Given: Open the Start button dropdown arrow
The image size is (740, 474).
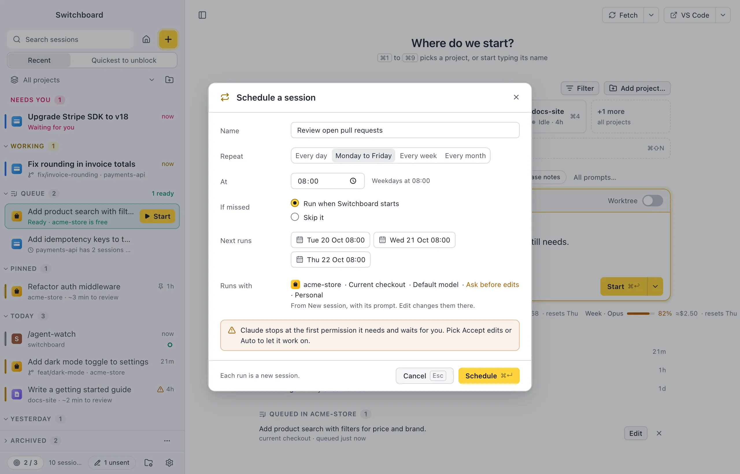Looking at the screenshot, I should [655, 286].
